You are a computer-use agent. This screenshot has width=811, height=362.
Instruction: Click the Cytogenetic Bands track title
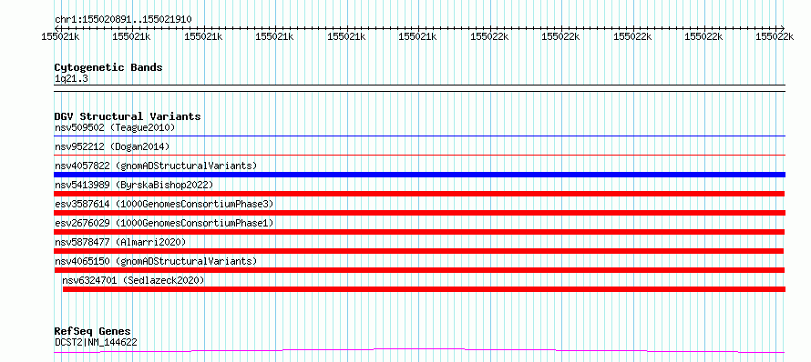tap(108, 67)
